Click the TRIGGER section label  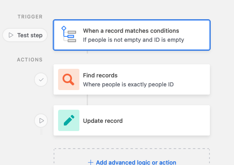(30, 17)
